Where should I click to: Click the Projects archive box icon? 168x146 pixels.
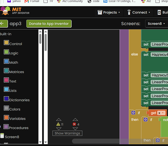100,12
